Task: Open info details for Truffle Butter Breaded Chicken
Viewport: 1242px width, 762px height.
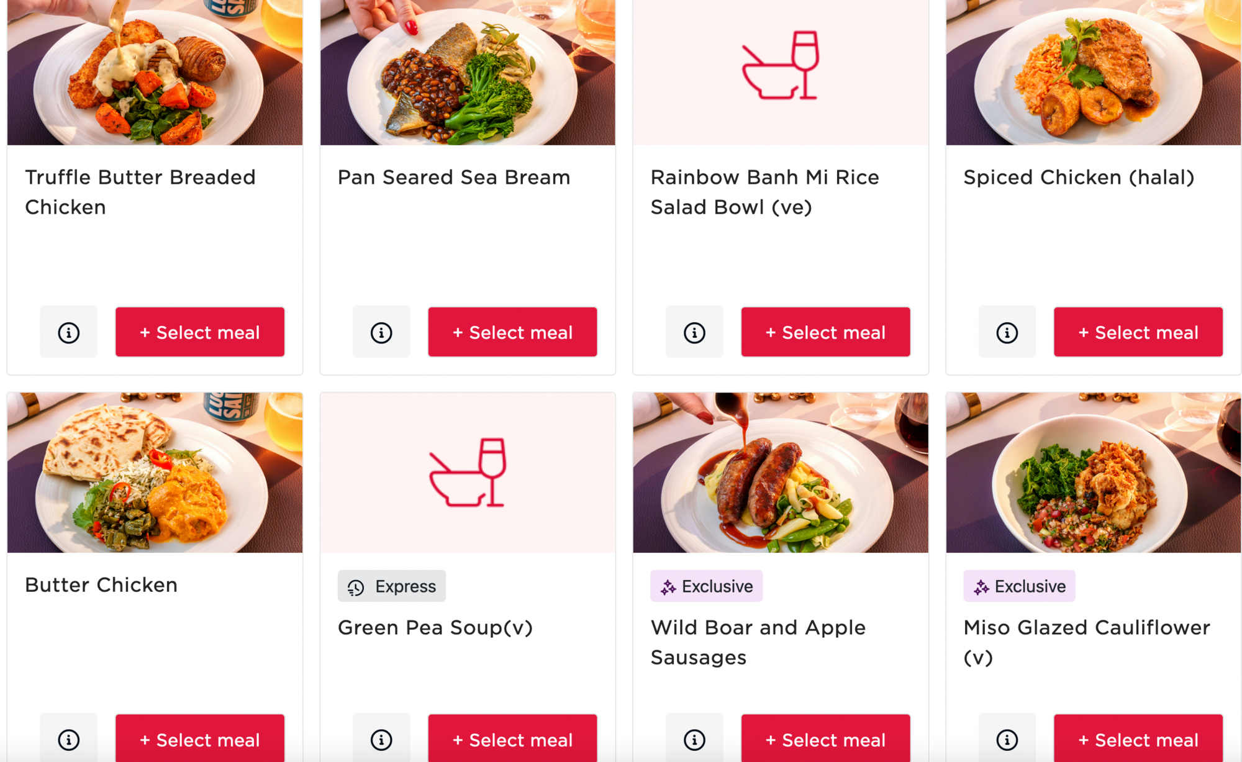Action: click(68, 332)
